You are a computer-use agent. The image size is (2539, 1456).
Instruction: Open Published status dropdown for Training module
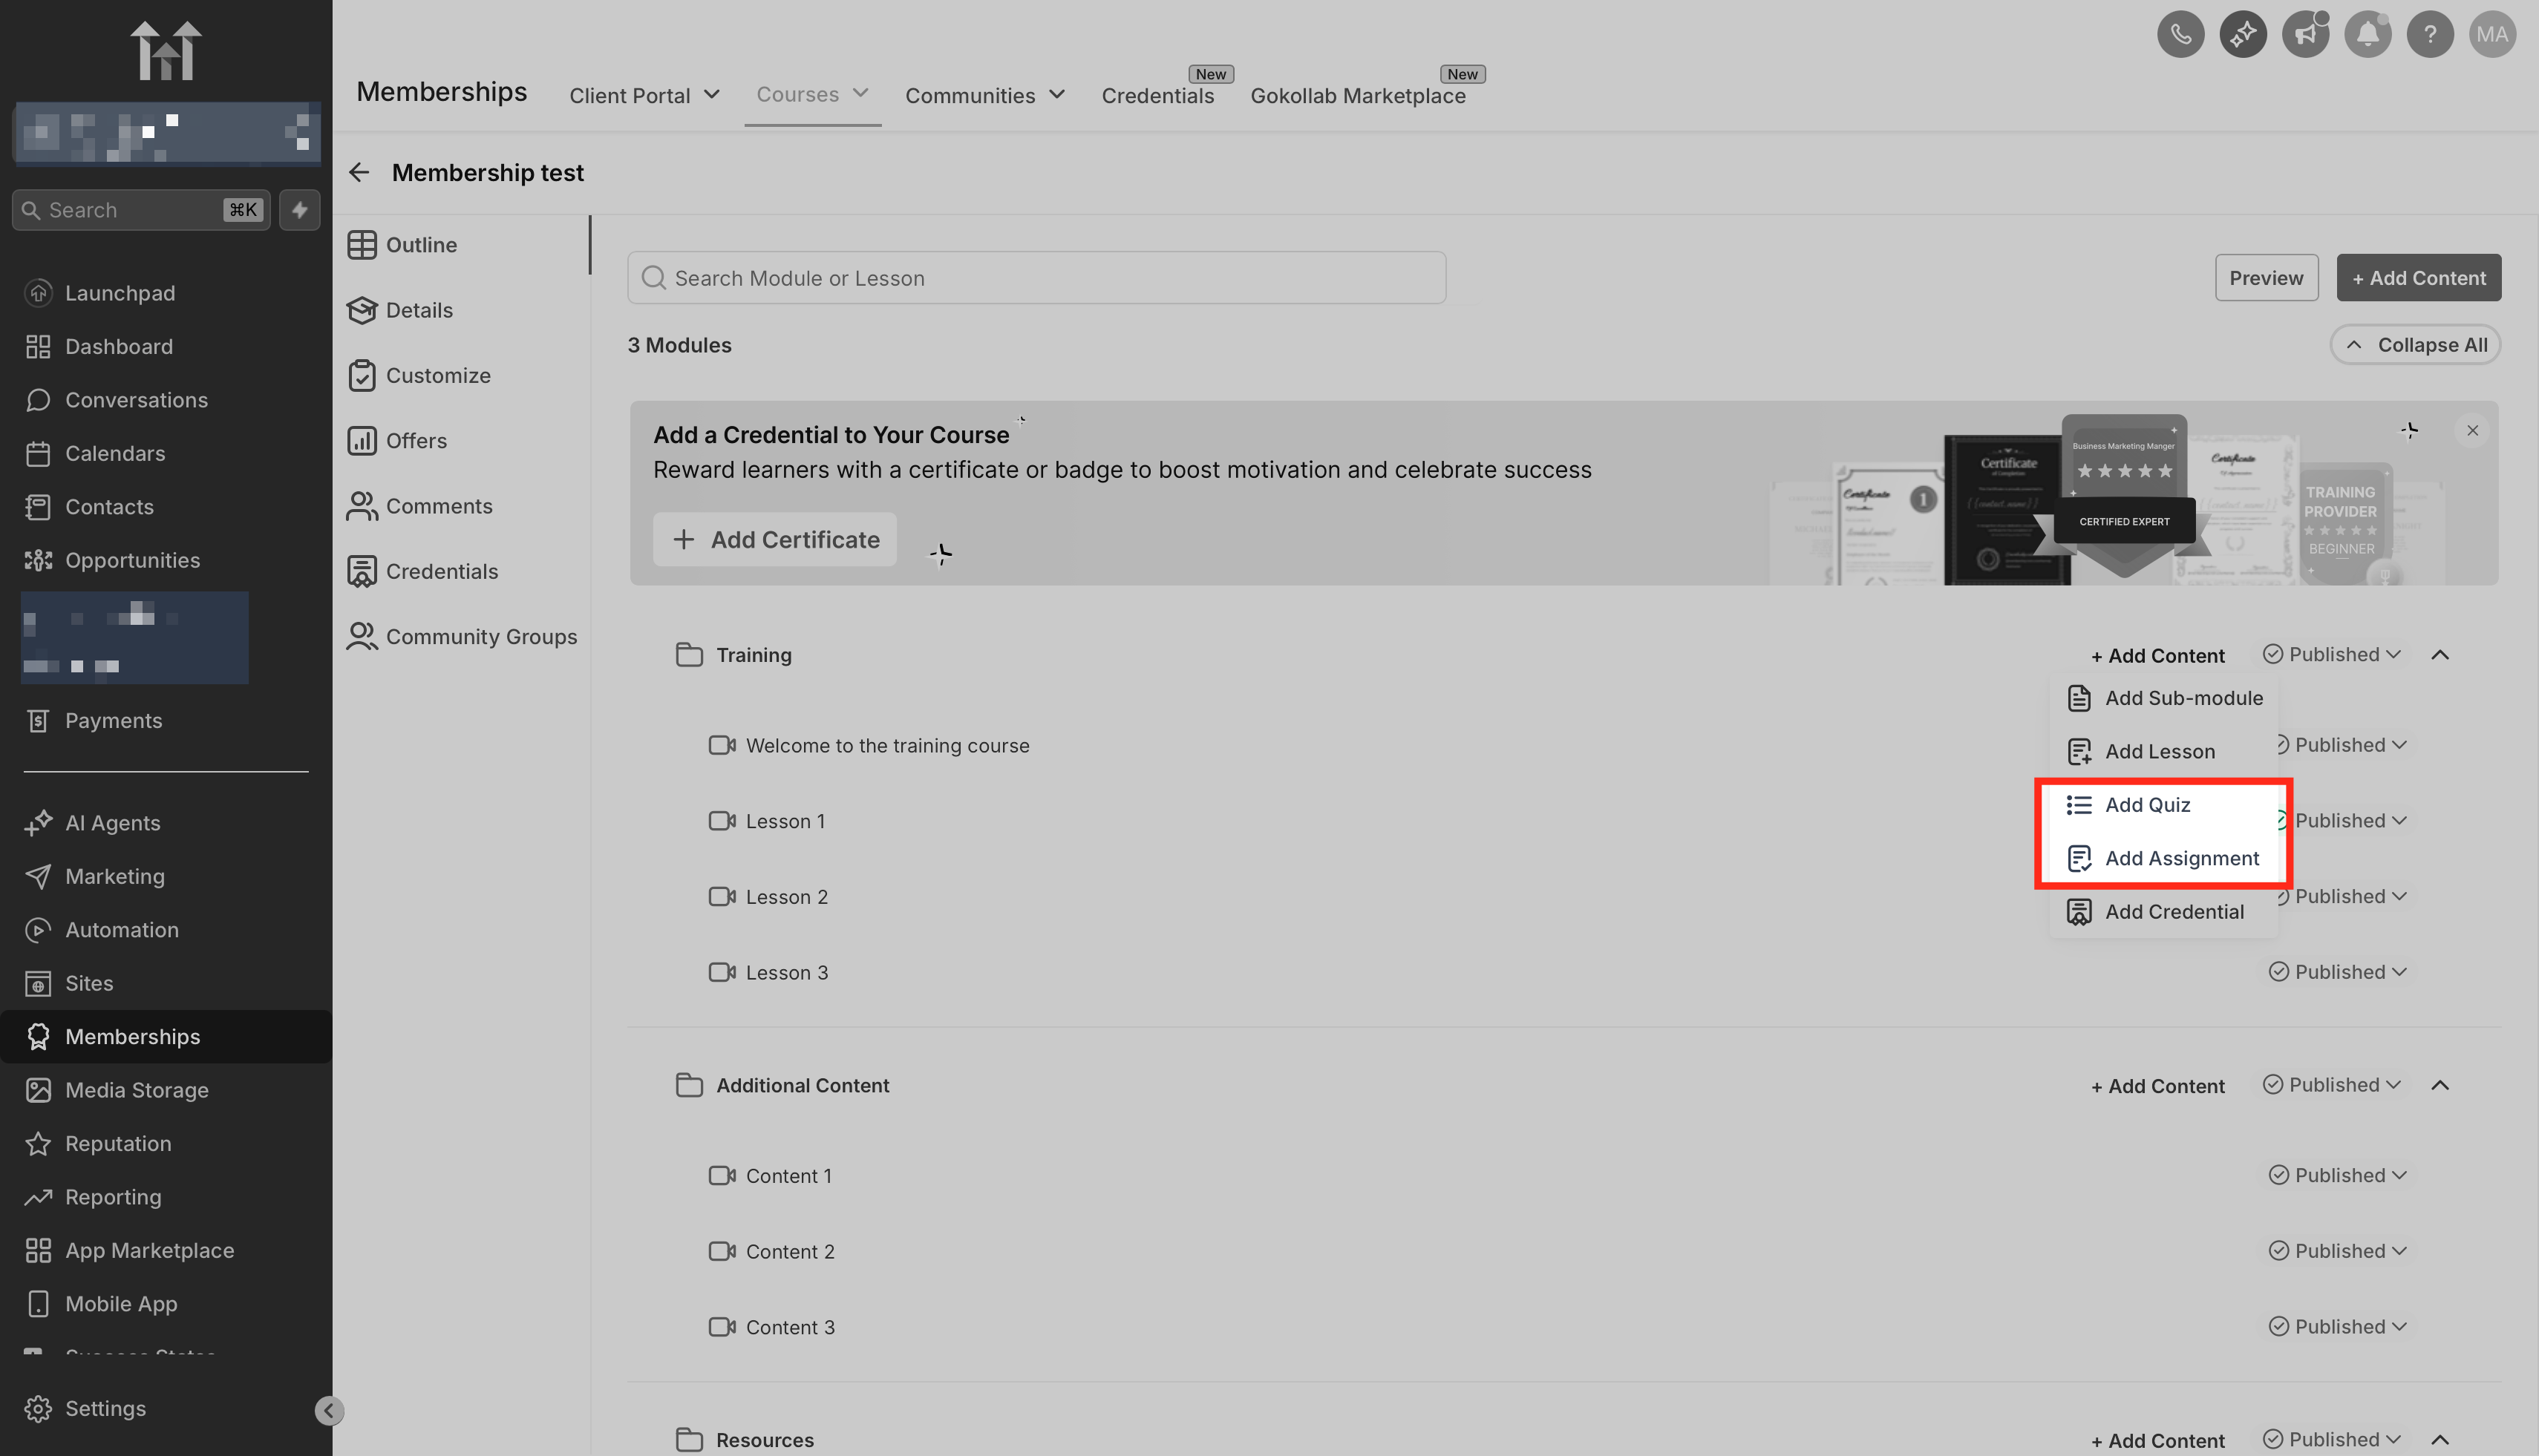2332,654
